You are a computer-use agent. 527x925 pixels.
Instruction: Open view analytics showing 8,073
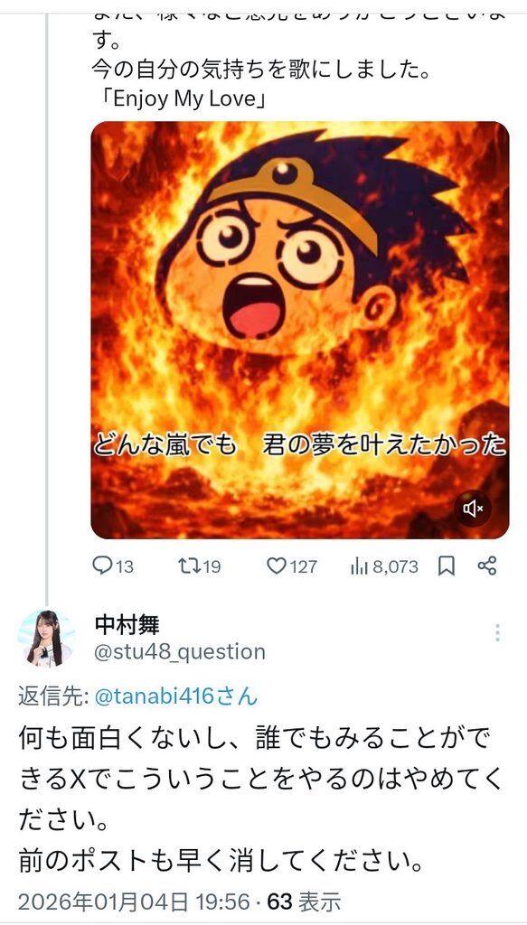pos(360,566)
